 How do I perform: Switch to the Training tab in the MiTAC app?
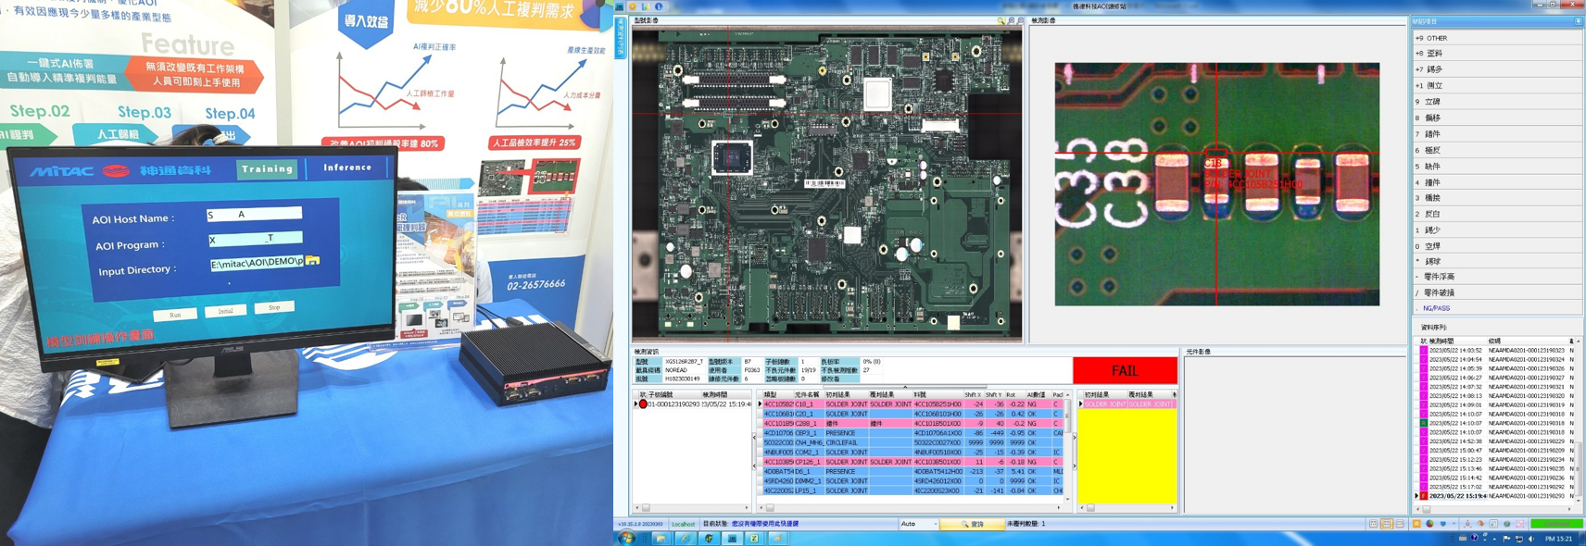tap(267, 169)
